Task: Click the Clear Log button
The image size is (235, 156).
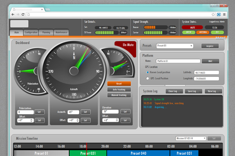Action: [x=174, y=91]
